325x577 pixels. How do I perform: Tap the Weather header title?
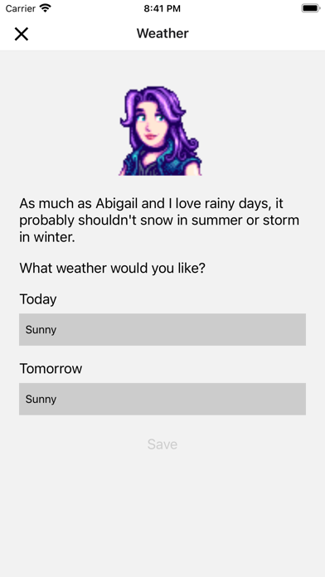coord(162,33)
